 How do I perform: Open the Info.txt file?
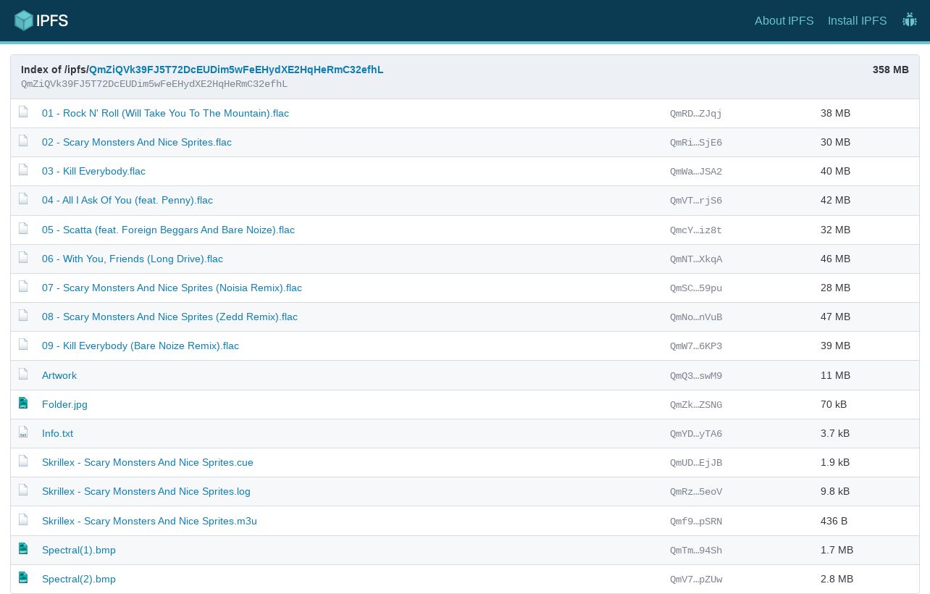57,433
